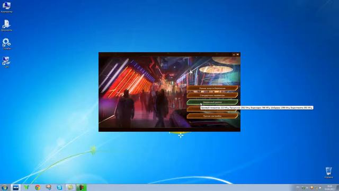
Task: Switch to the green overclocking app taskbar button
Action: 82,187
